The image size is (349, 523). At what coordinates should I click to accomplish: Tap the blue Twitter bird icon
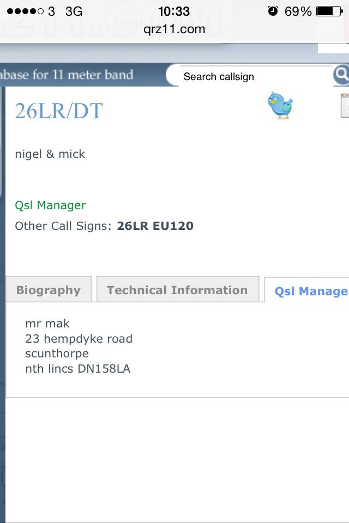coord(280,105)
